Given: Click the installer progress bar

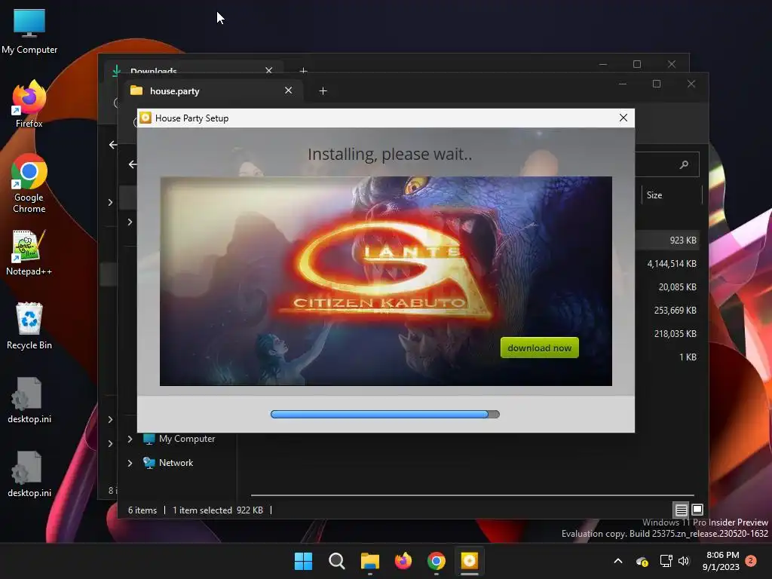Looking at the screenshot, I should point(385,414).
